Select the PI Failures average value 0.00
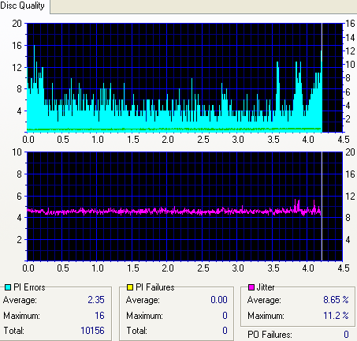Screen dimensions: 357x341 [219, 300]
